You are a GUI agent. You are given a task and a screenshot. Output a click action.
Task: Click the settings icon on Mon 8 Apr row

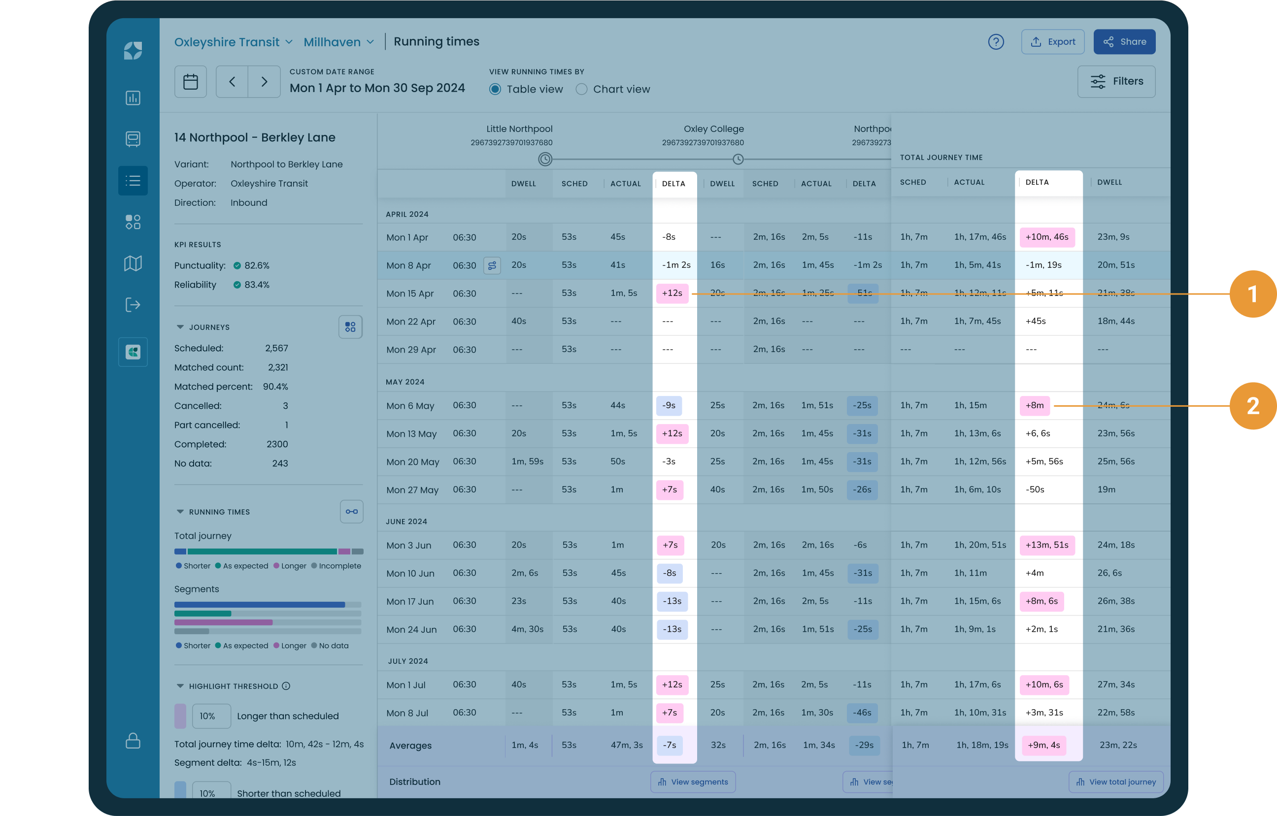point(492,265)
